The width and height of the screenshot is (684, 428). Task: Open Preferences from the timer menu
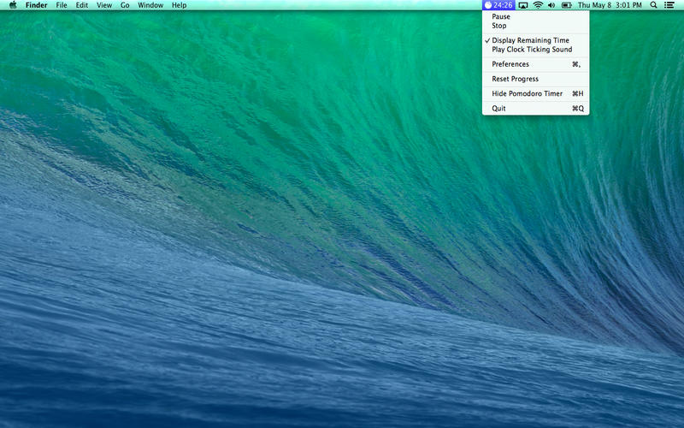510,64
